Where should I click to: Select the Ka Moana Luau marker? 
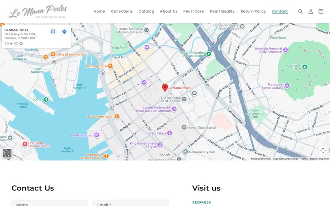pos(97,135)
